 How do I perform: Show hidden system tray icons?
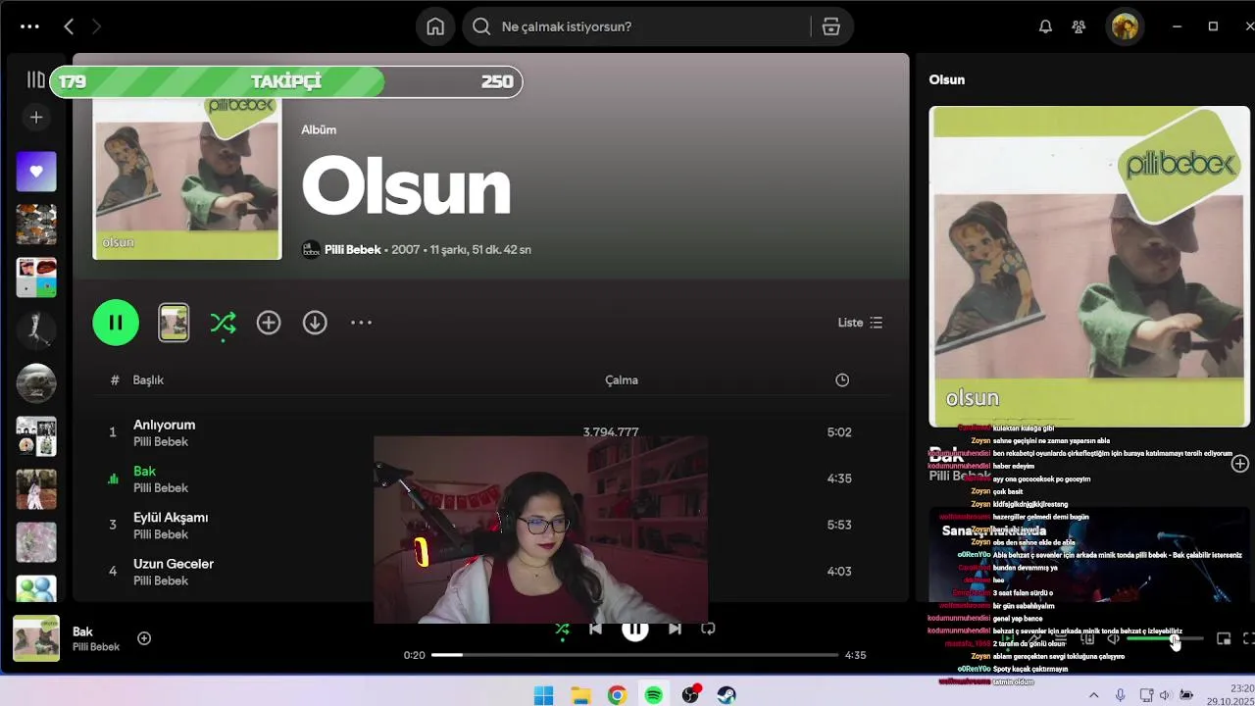point(1094,695)
